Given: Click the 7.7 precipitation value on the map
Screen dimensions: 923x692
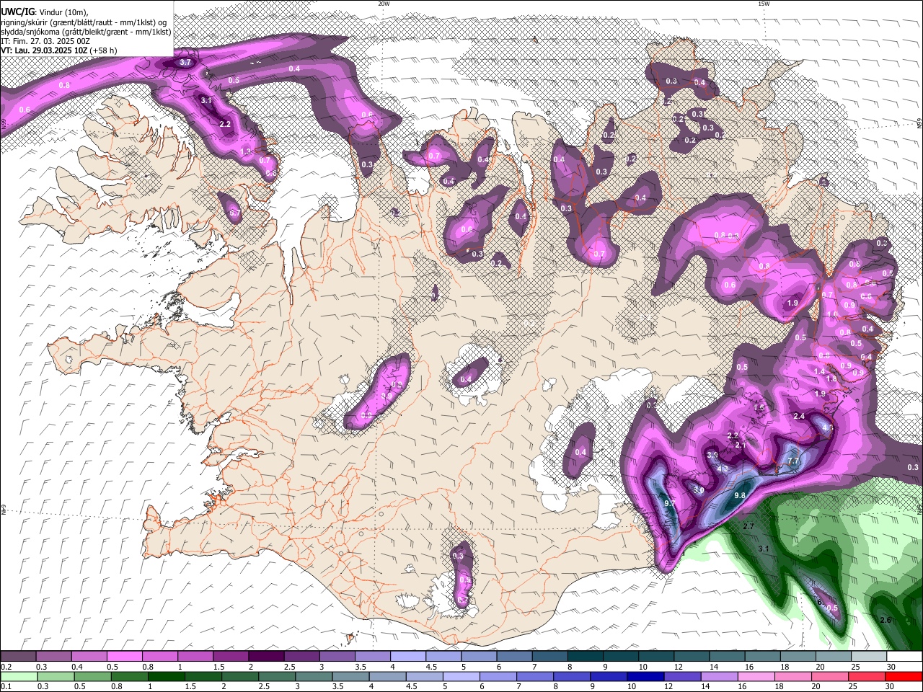Looking at the screenshot, I should [792, 461].
